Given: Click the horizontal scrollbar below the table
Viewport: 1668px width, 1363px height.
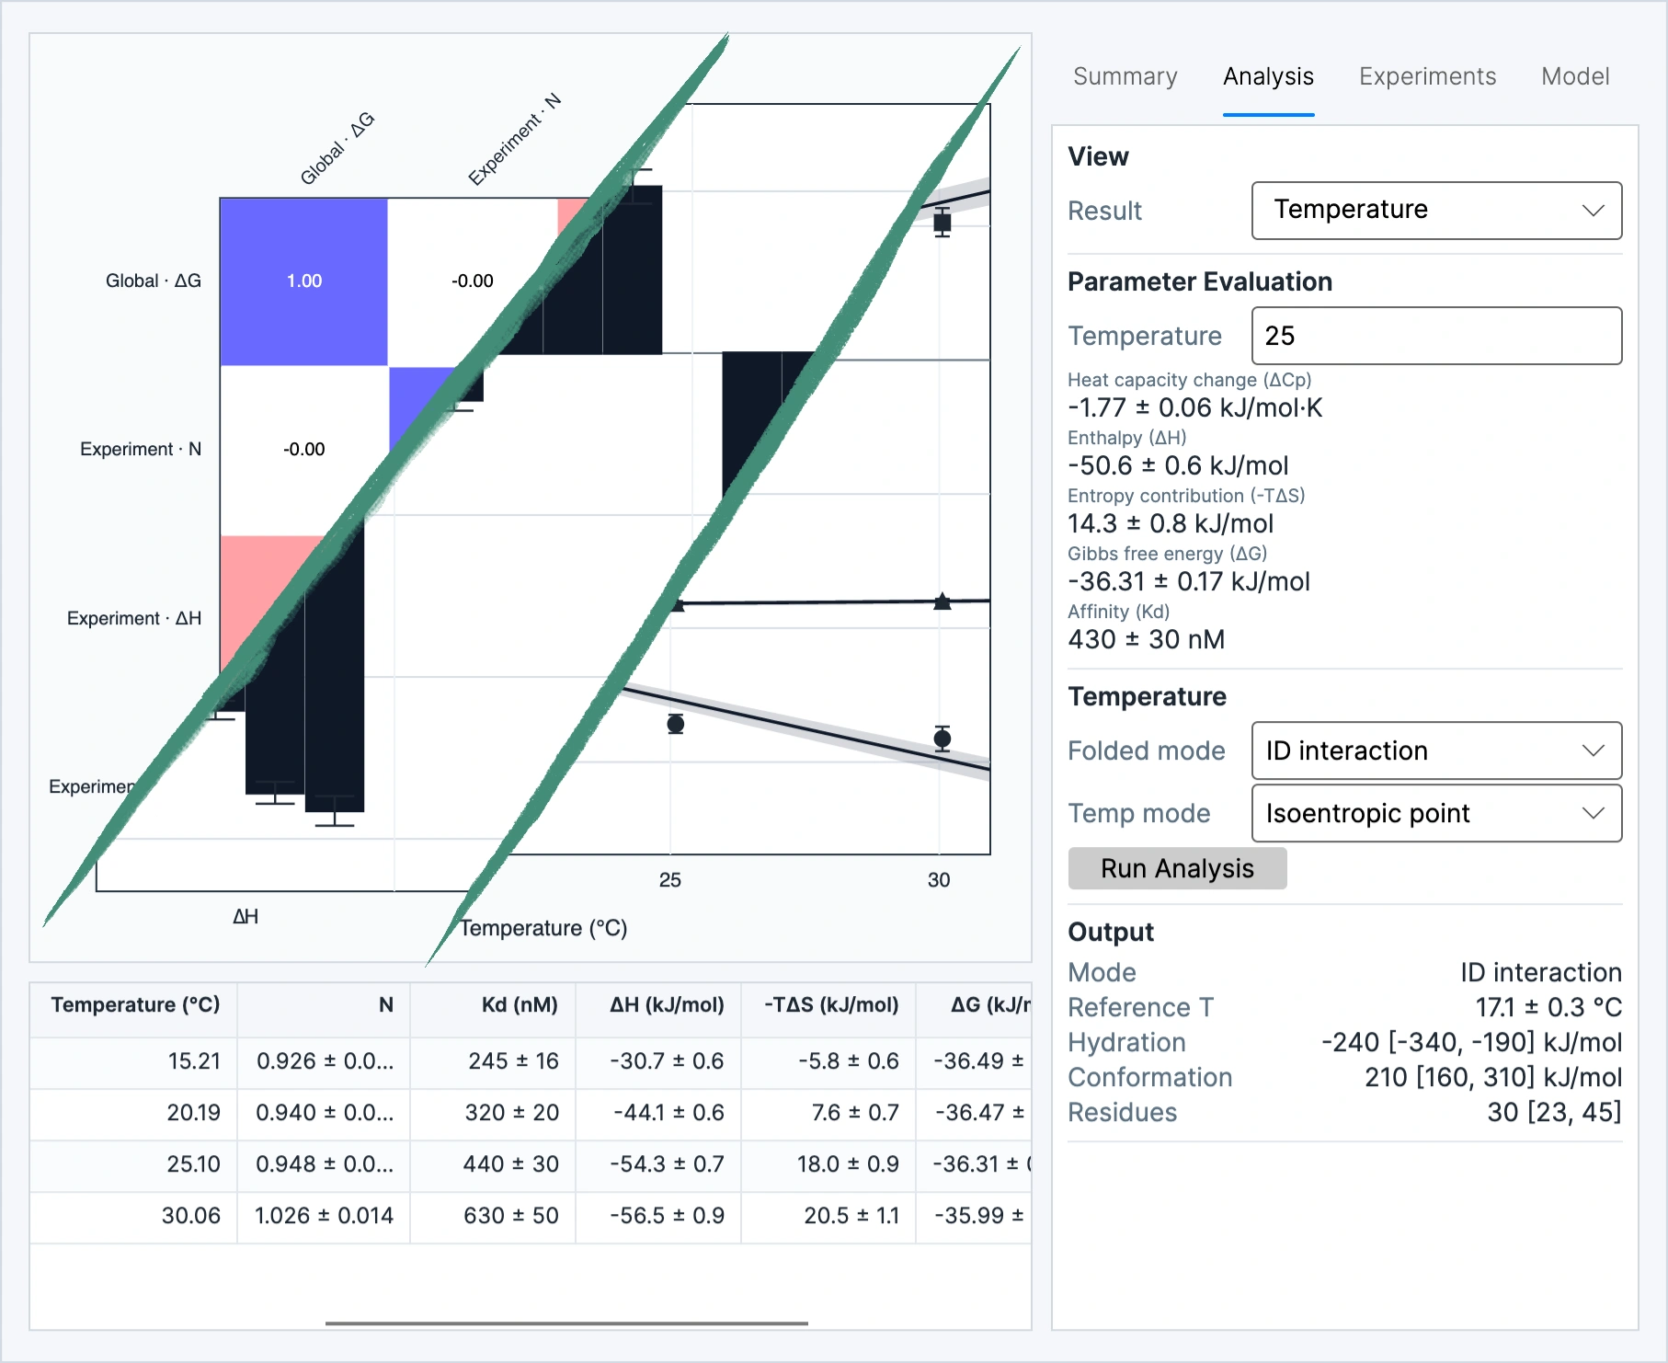Looking at the screenshot, I should pyautogui.click(x=566, y=1323).
